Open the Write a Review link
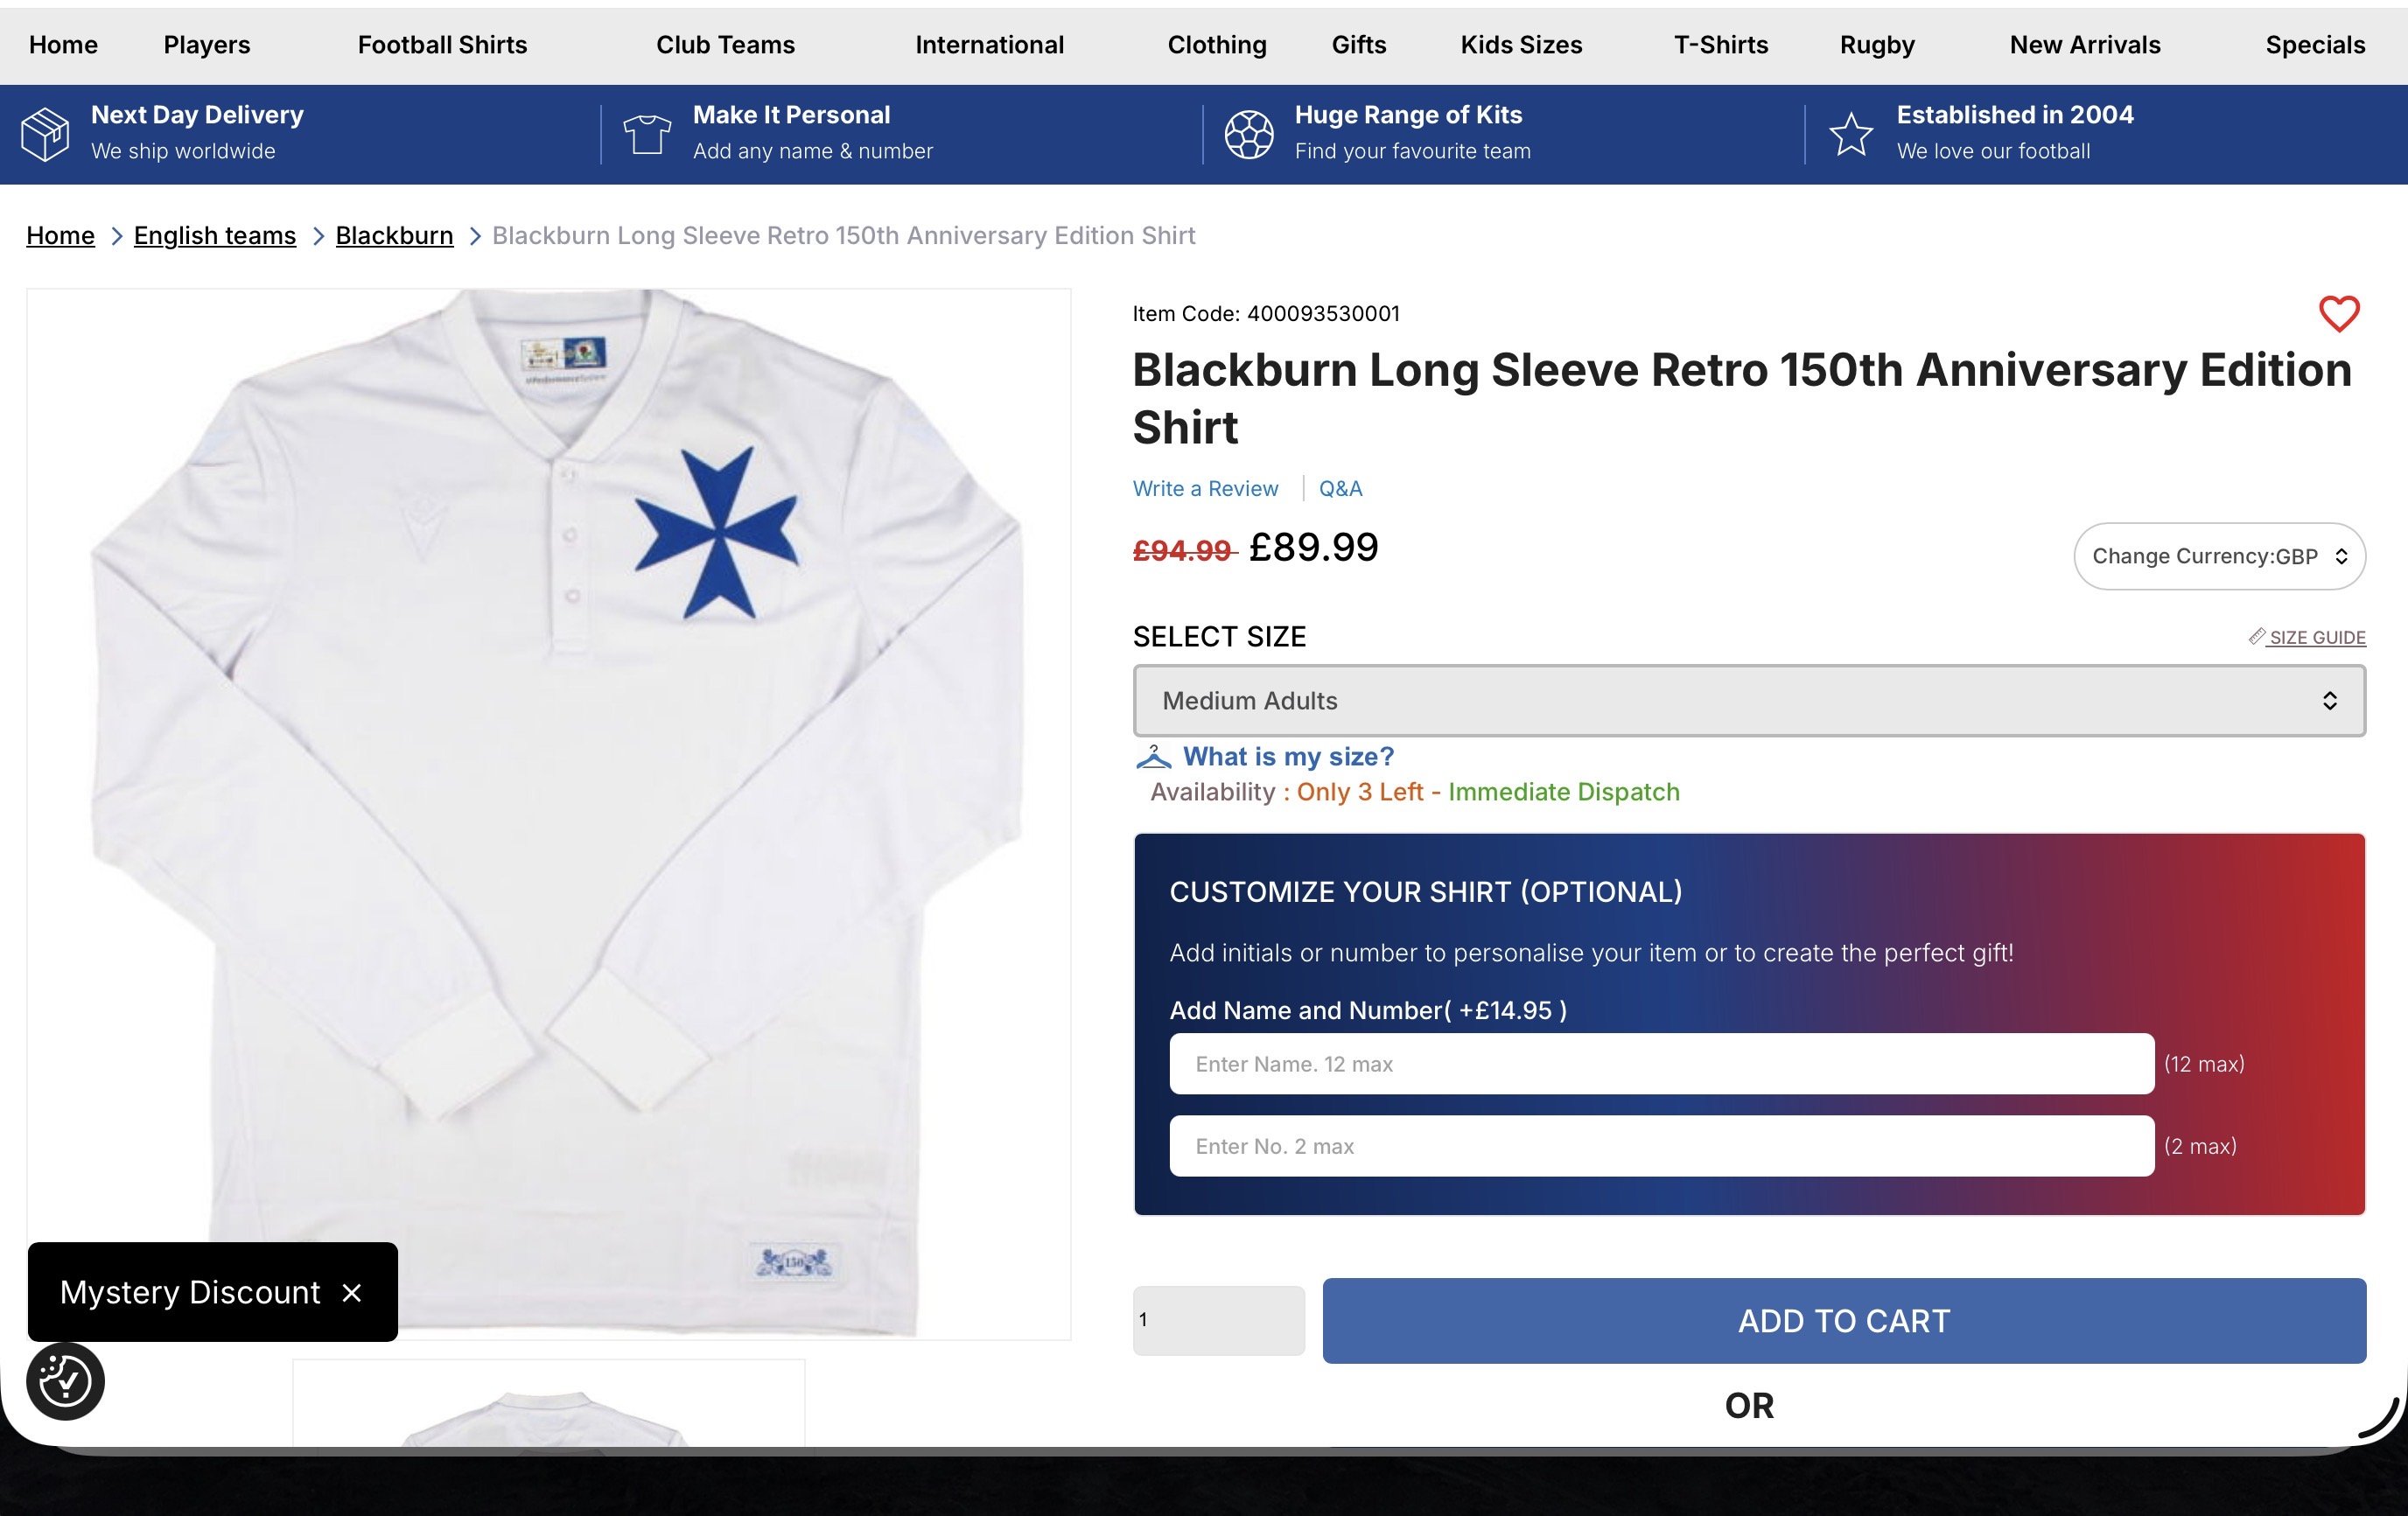This screenshot has width=2408, height=1516. click(1205, 489)
